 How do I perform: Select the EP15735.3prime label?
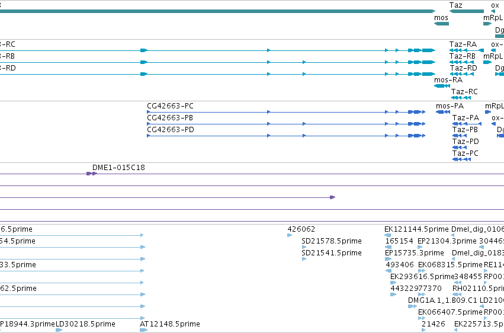coord(415,253)
